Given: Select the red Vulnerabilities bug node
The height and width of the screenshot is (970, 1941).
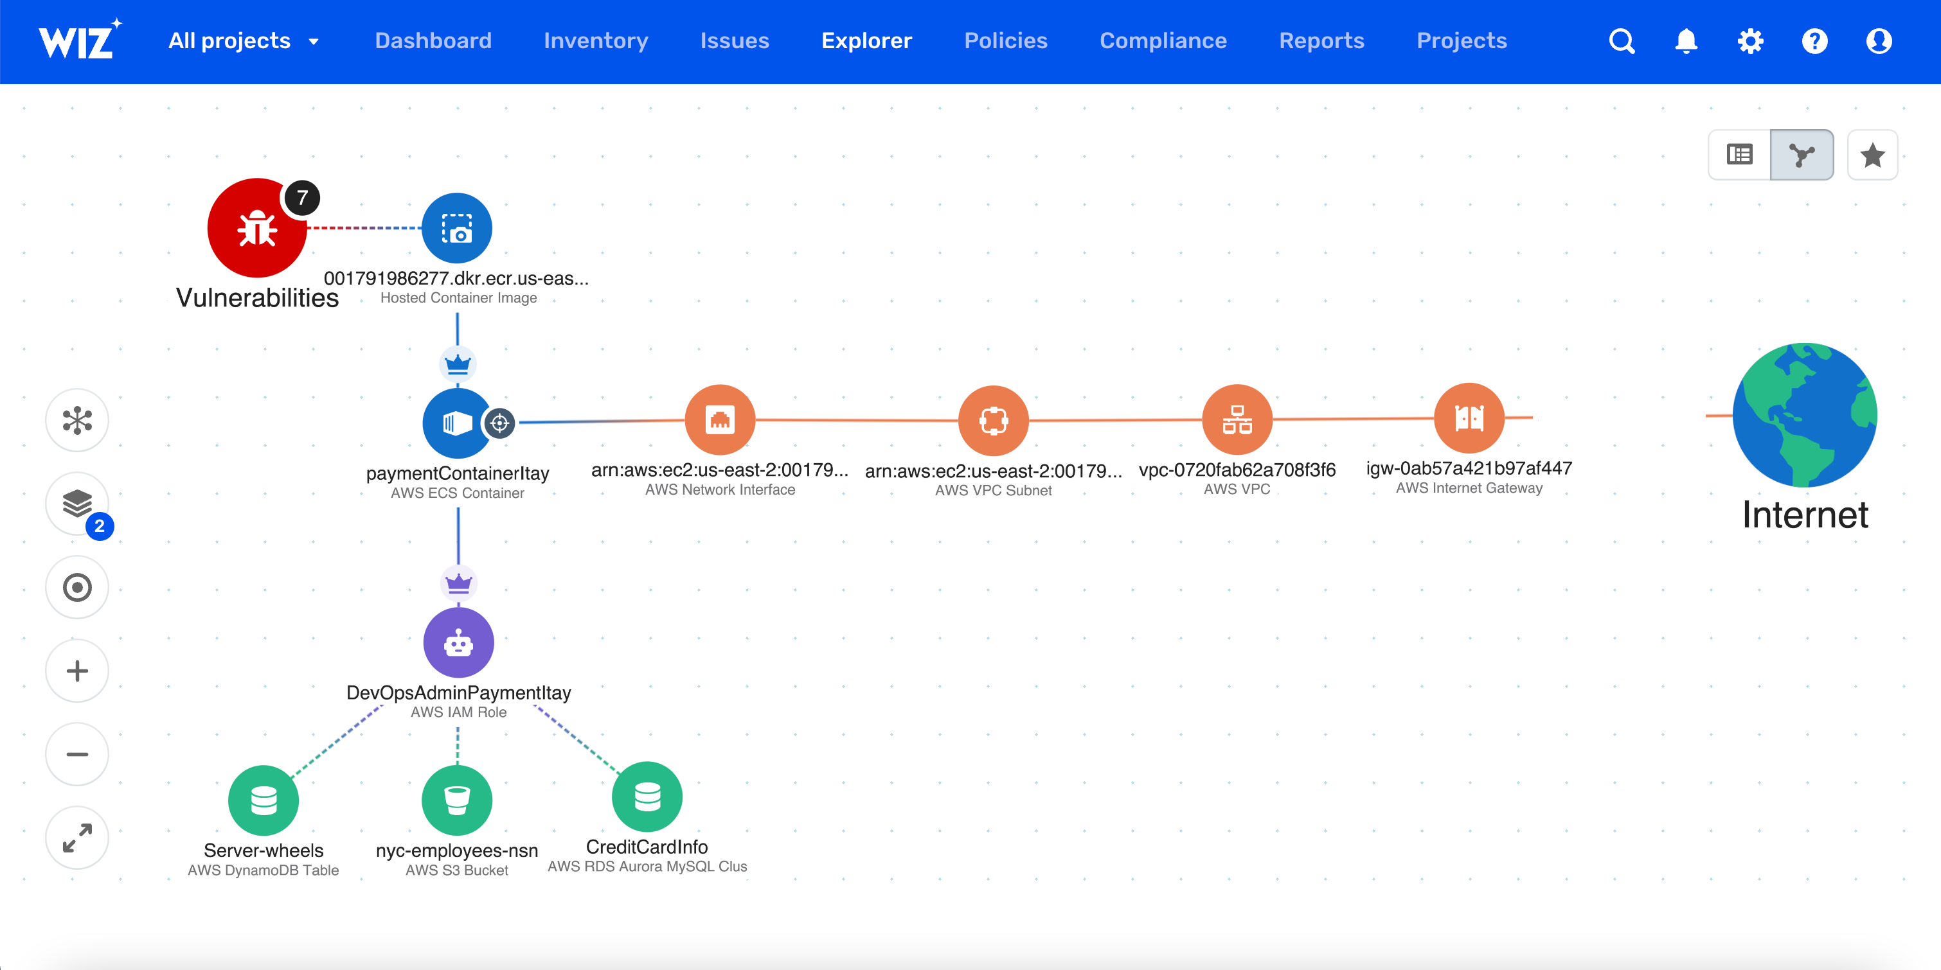Looking at the screenshot, I should point(257,228).
